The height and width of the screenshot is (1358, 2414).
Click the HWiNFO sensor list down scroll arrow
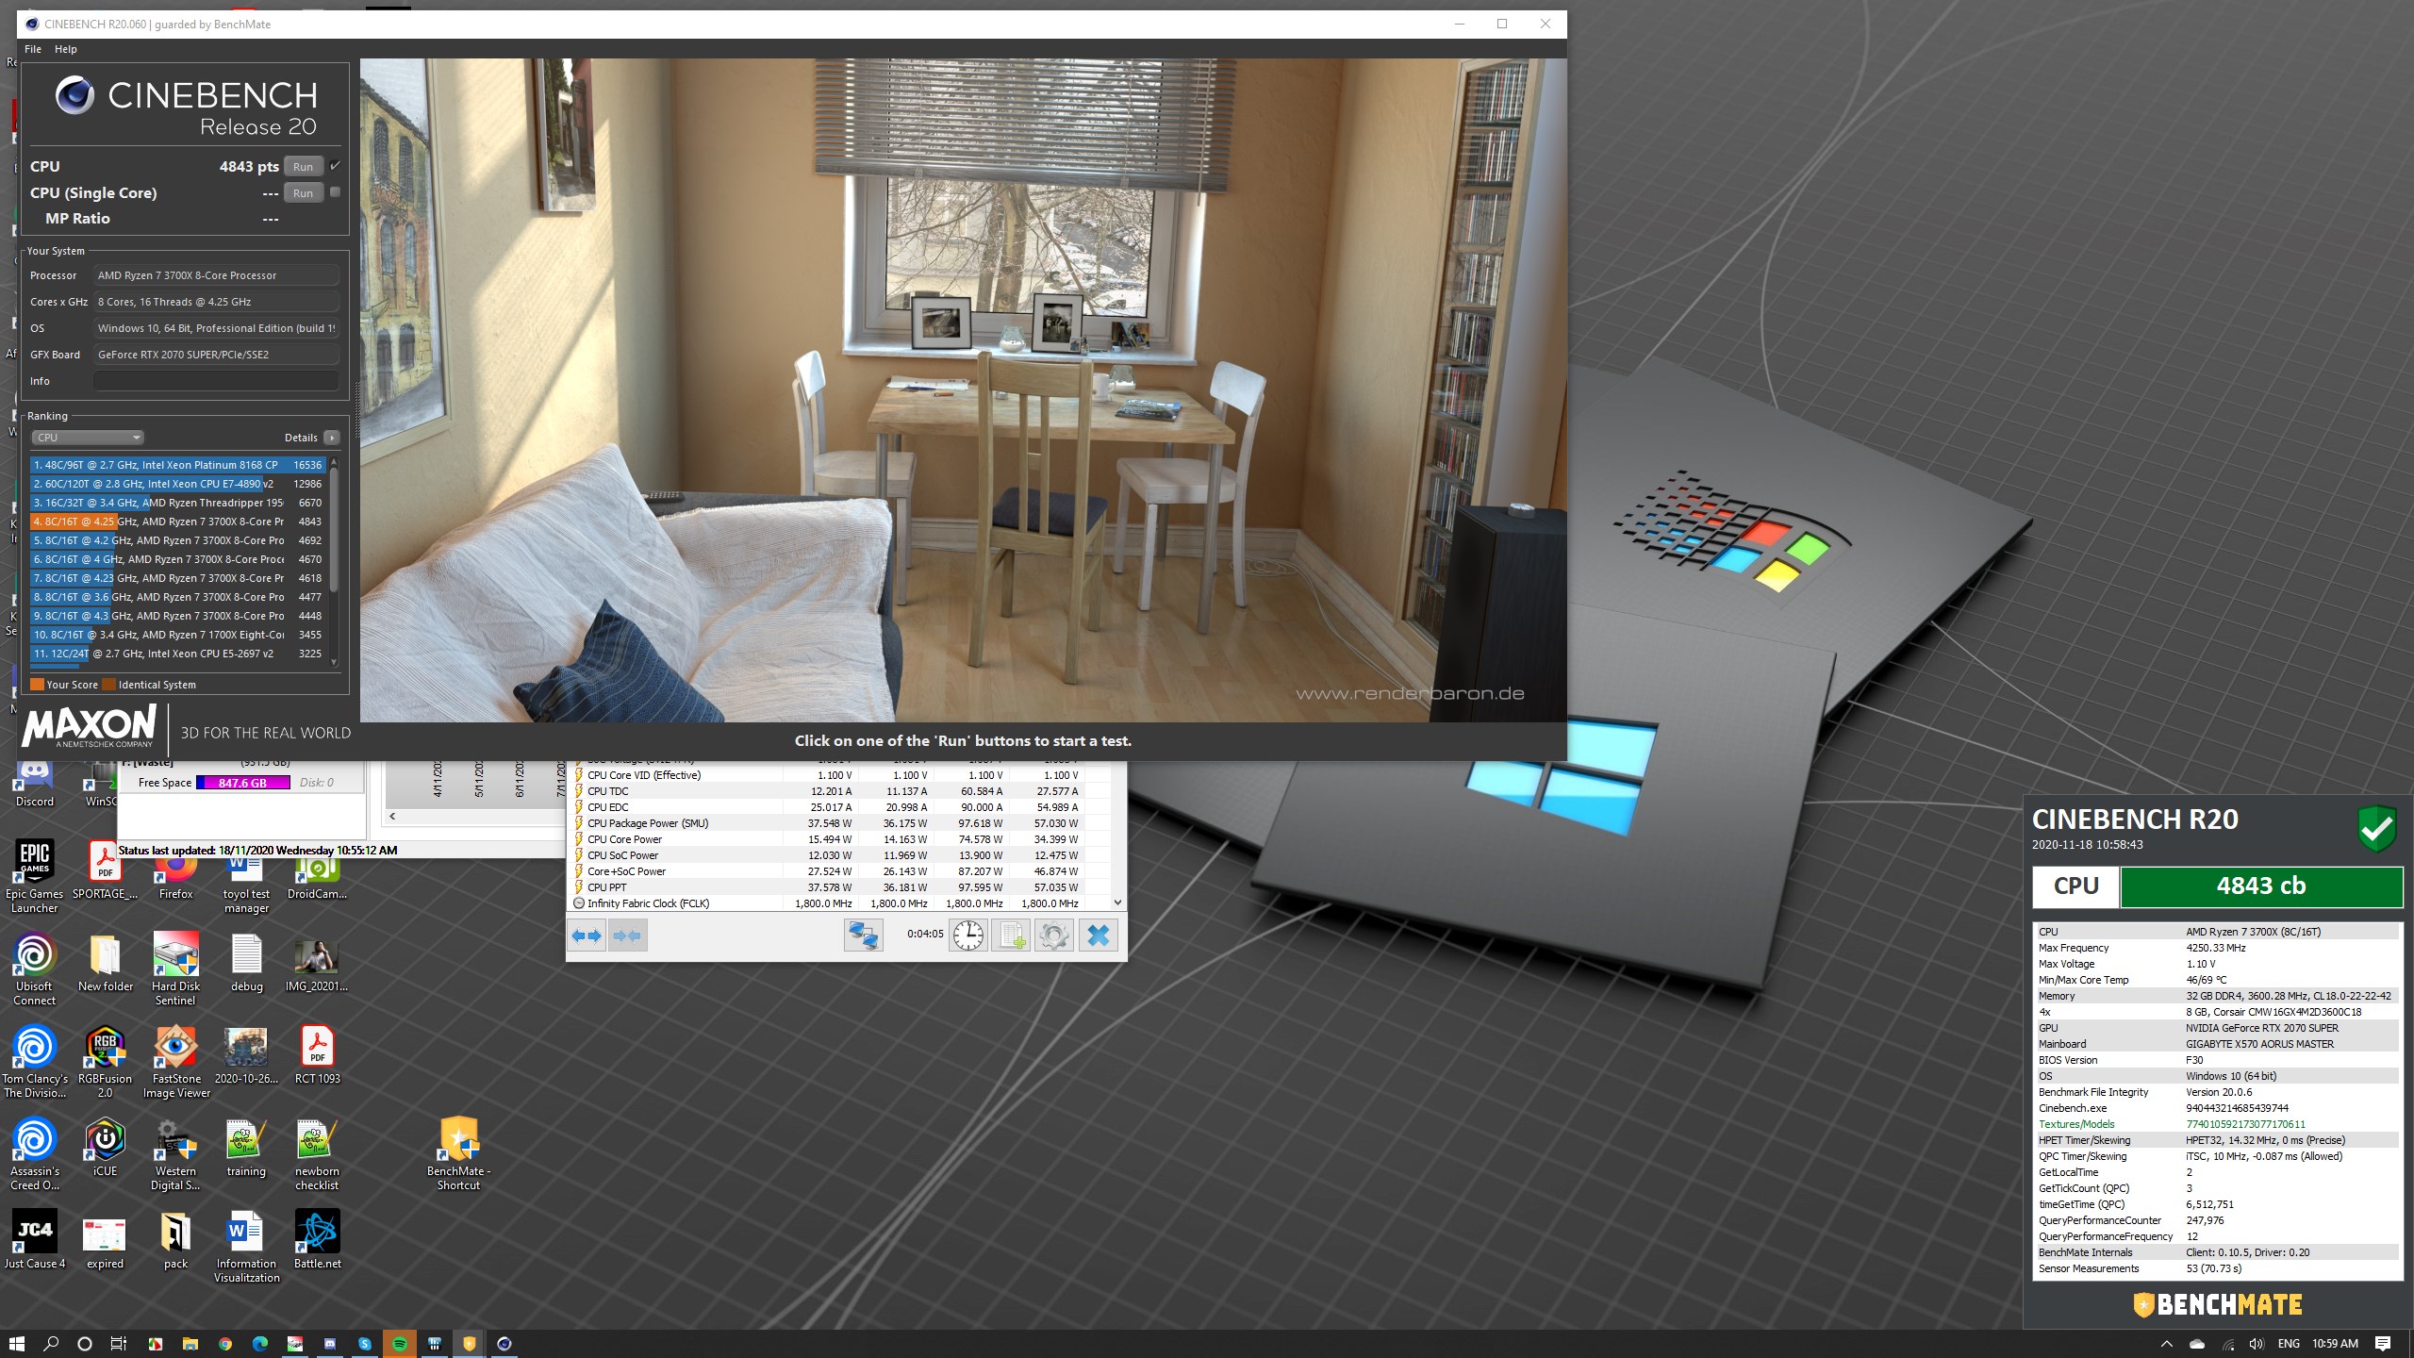pos(1117,903)
